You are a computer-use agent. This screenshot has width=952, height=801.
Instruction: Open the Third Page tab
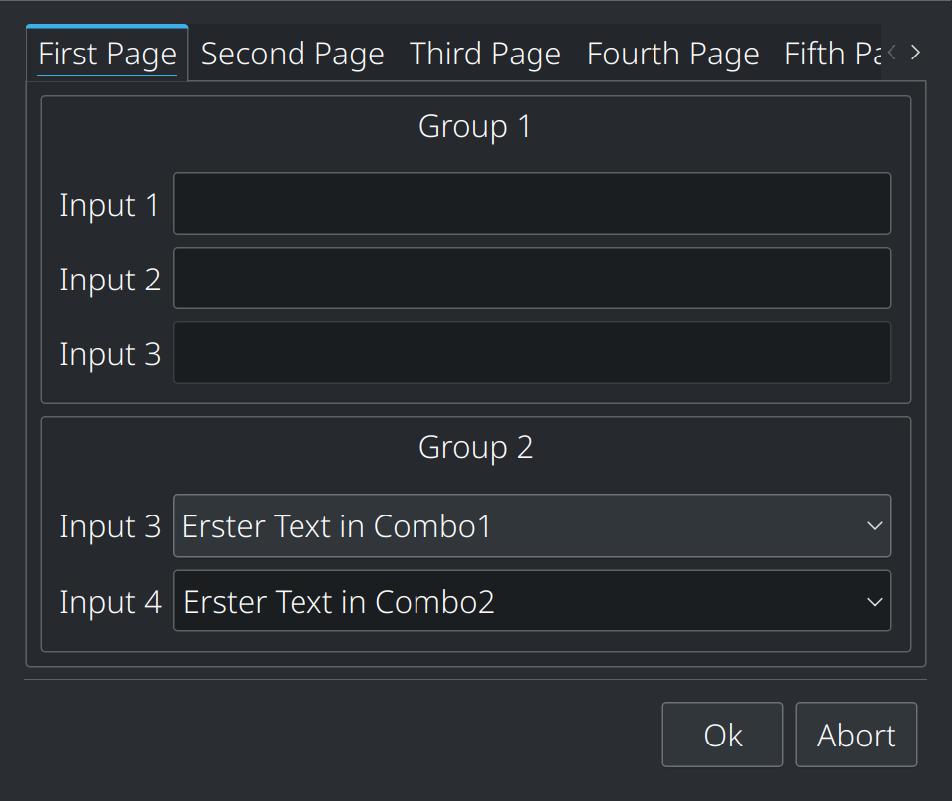[485, 54]
